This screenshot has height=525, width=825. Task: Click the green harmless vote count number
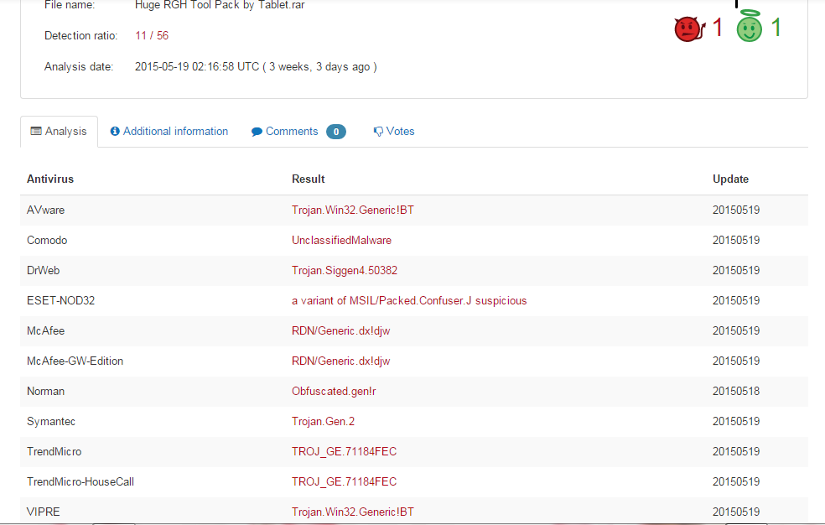pos(776,29)
